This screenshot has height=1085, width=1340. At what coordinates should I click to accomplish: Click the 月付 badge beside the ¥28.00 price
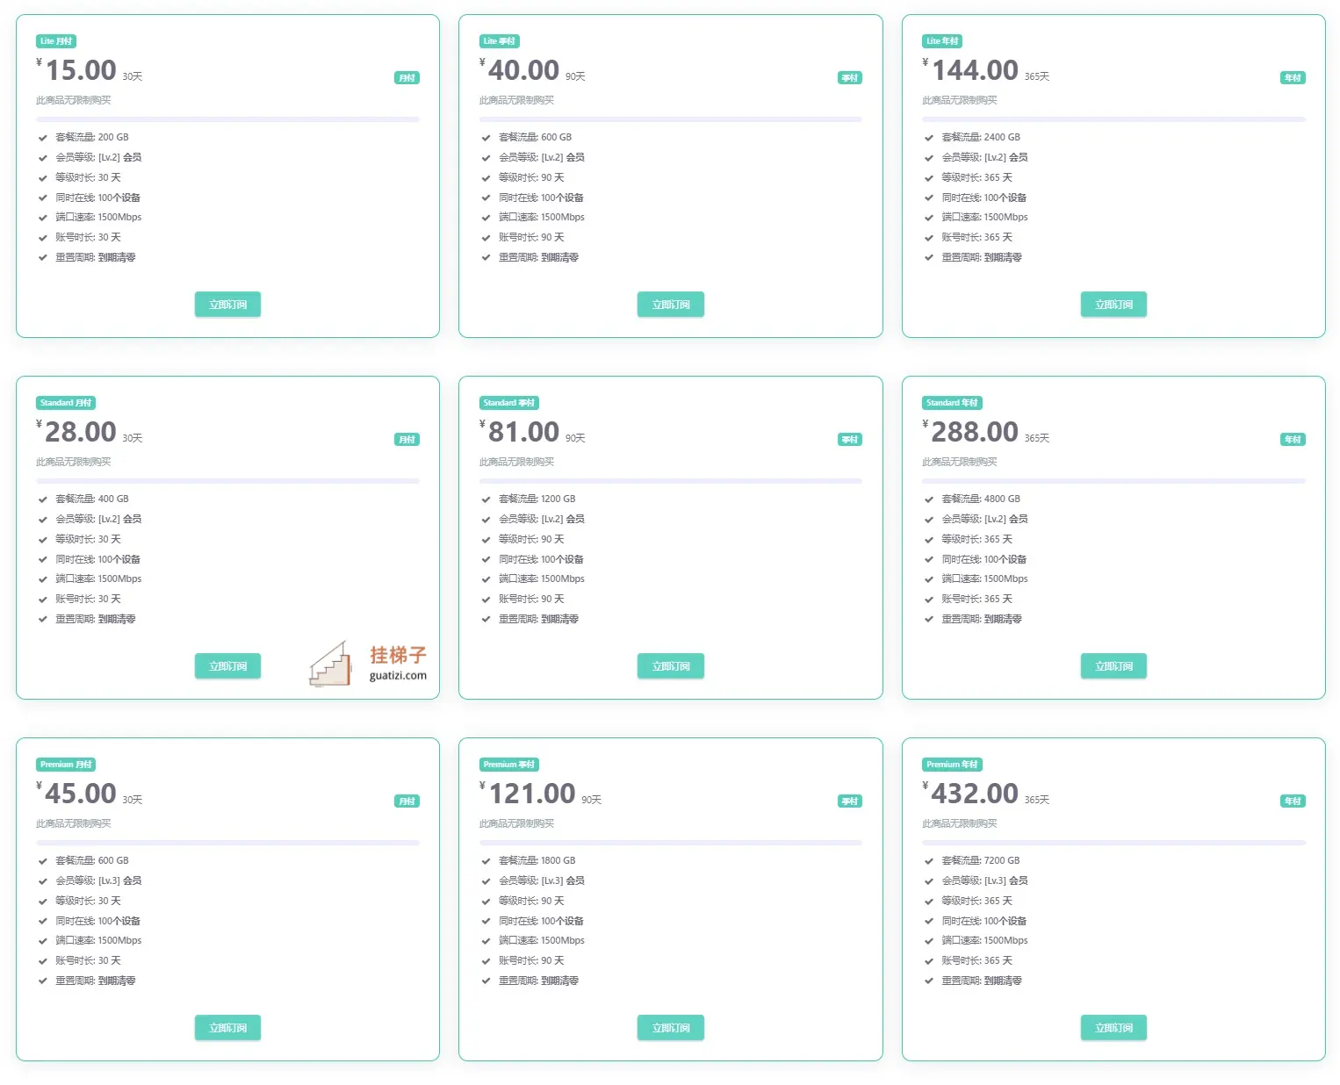click(x=407, y=440)
